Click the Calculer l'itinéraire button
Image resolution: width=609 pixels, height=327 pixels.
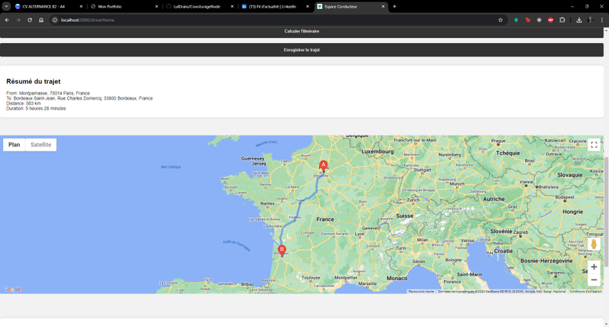pos(302,32)
